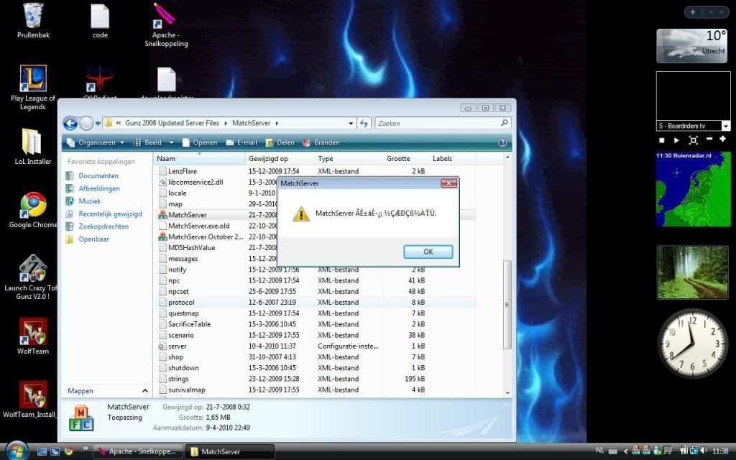
Task: Open the Prullenbak recycle bin icon
Action: (33, 16)
